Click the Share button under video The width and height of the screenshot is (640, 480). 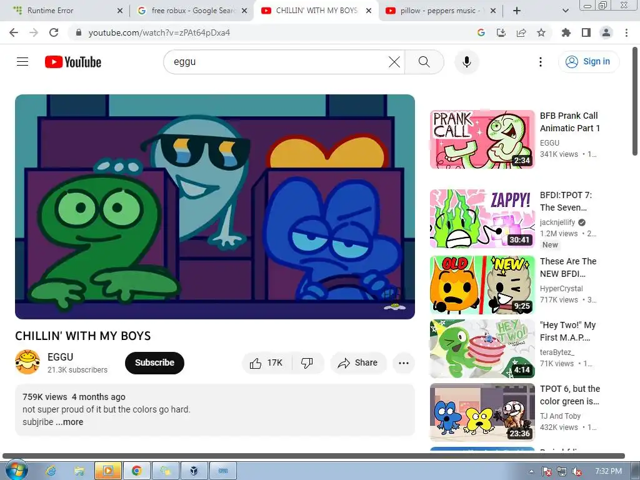358,363
